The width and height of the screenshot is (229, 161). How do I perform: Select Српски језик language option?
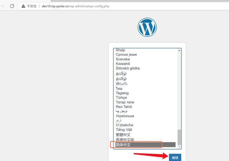[146, 55]
